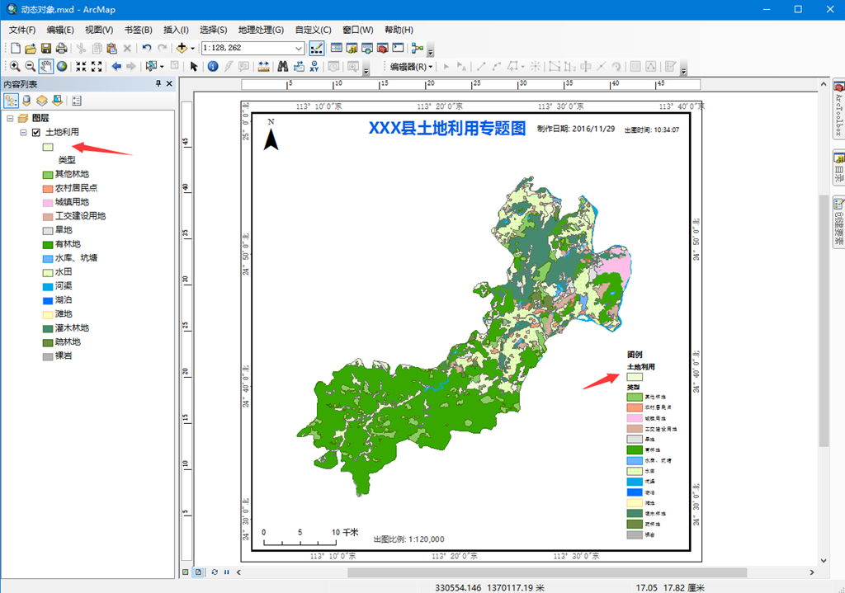Screen dimensions: 845x593
Task: Open the 编辑器(R) dropdown menu
Action: point(411,67)
